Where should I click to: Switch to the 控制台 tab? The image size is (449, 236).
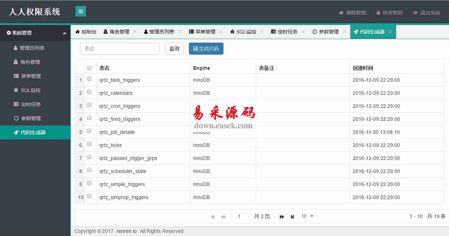pos(86,32)
